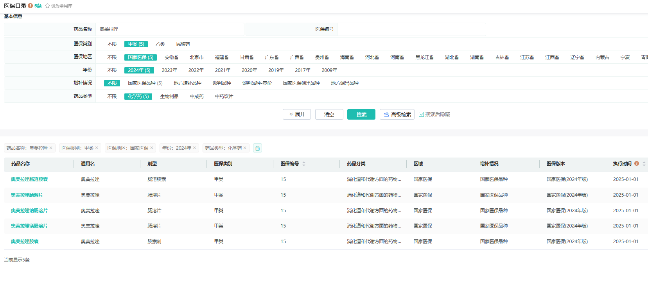Select 不限 option in 年份 row

click(112, 70)
